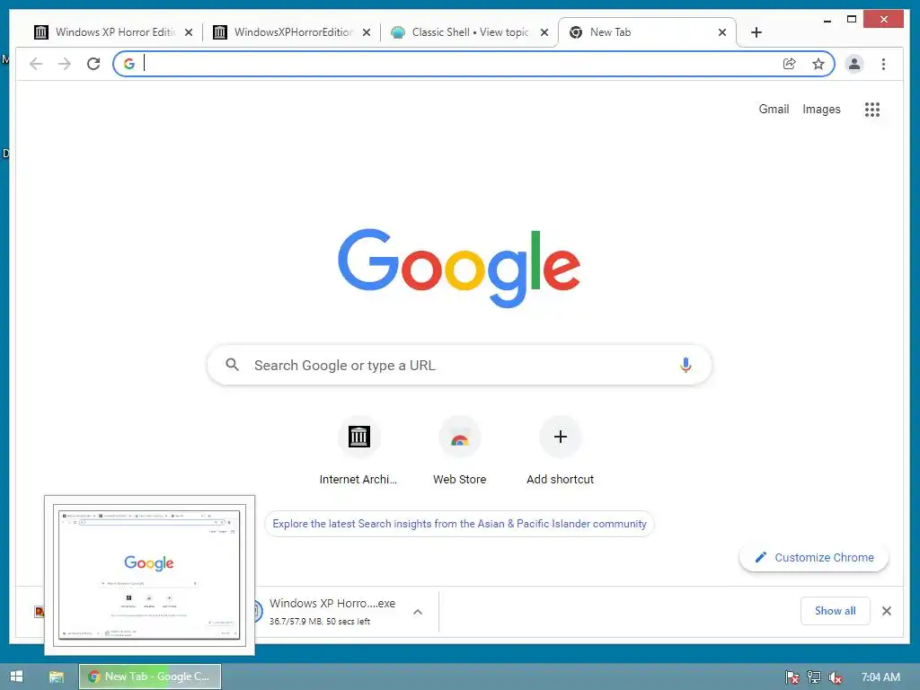Close the New Tab tab
The width and height of the screenshot is (920, 690).
pyautogui.click(x=722, y=32)
